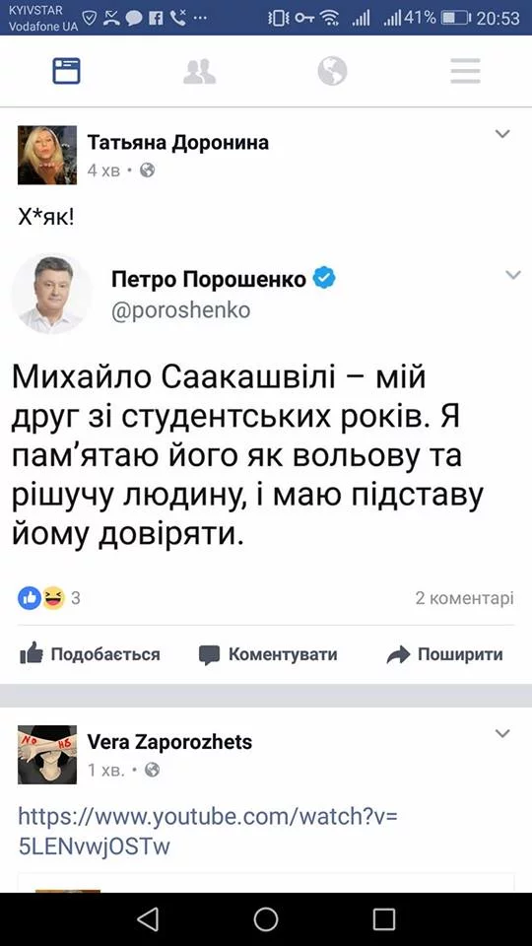This screenshot has height=946, width=532.
Task: Tap Татьяна Доронина profile picture
Action: [47, 155]
